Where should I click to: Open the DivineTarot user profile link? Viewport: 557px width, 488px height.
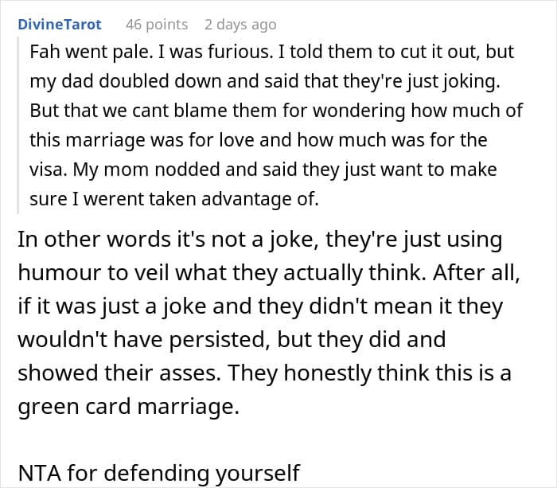point(60,25)
